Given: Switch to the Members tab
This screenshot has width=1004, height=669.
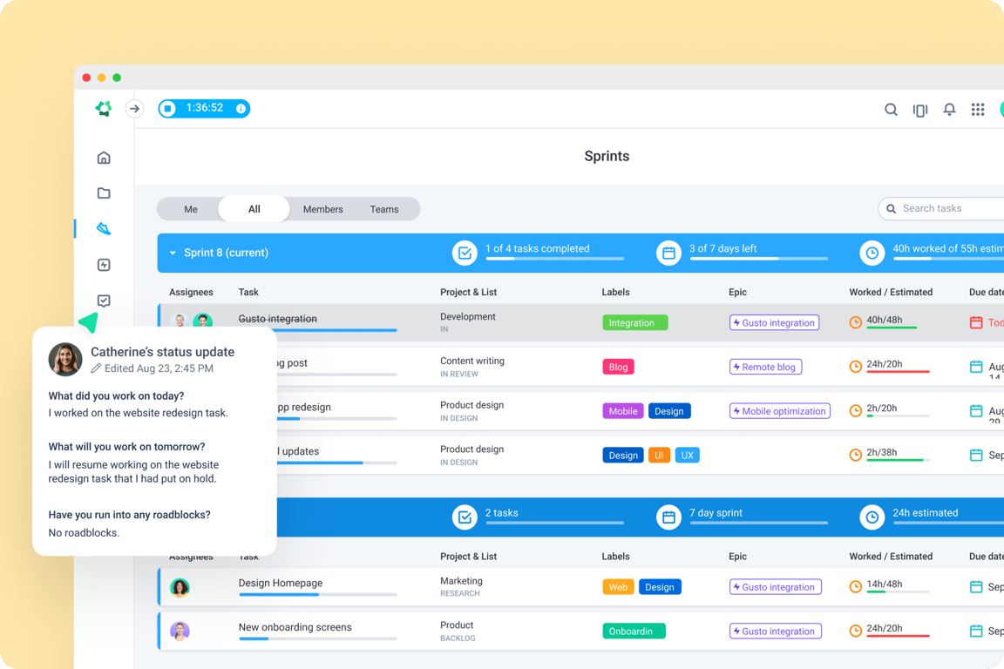Looking at the screenshot, I should click(322, 209).
